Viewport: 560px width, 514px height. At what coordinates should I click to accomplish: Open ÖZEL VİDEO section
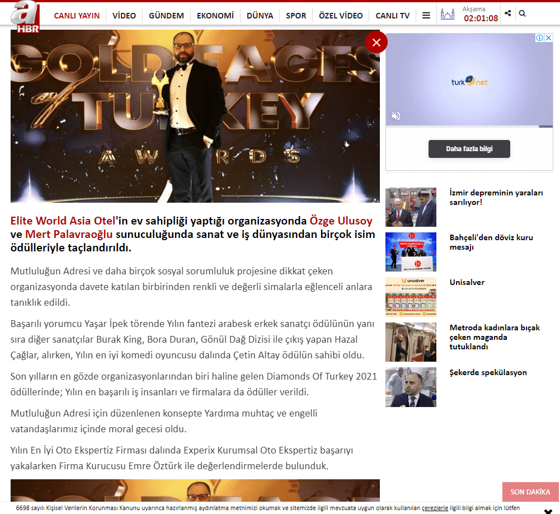point(341,16)
